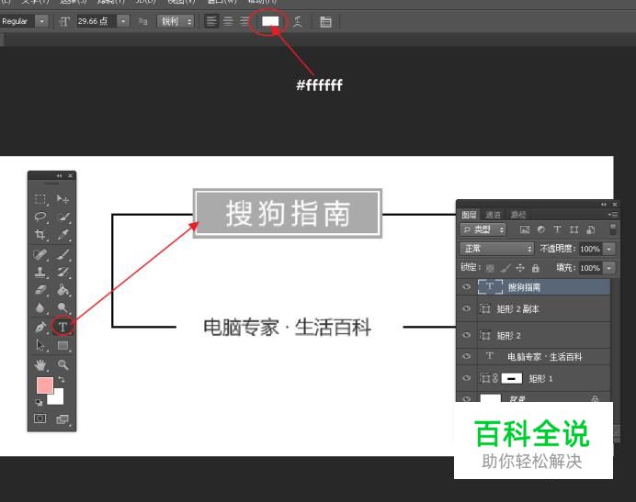The height and width of the screenshot is (502, 636).
Task: Select the Lasso tool
Action: tap(40, 217)
